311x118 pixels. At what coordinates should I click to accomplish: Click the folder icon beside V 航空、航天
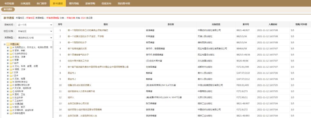(11, 107)
